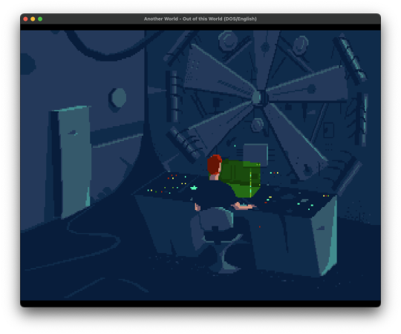
Task: Click the oval wall light above the door
Action: click(118, 98)
